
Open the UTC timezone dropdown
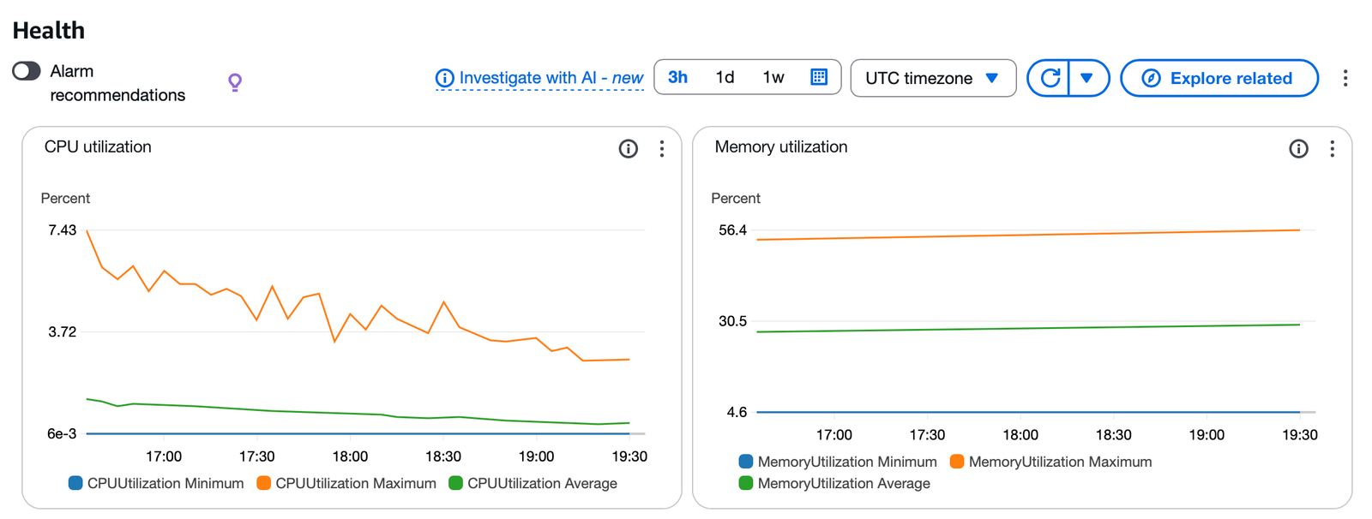pos(933,78)
